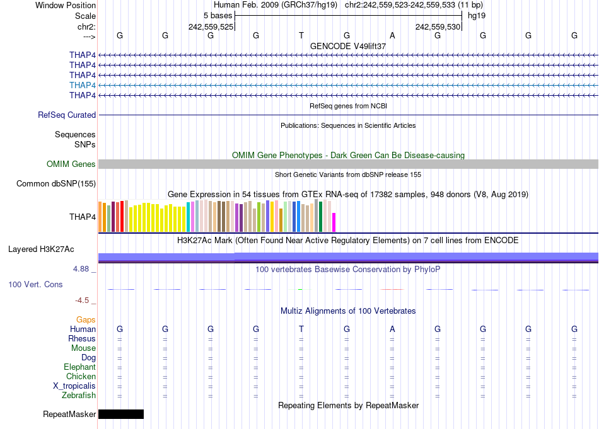Click the 242,559,530 coordinate label

coord(438,26)
